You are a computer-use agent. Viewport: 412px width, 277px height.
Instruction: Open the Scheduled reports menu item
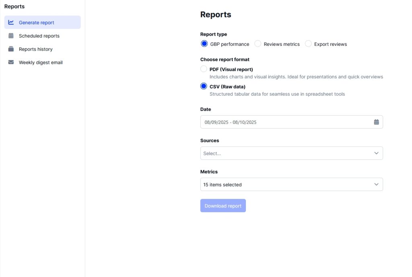39,36
